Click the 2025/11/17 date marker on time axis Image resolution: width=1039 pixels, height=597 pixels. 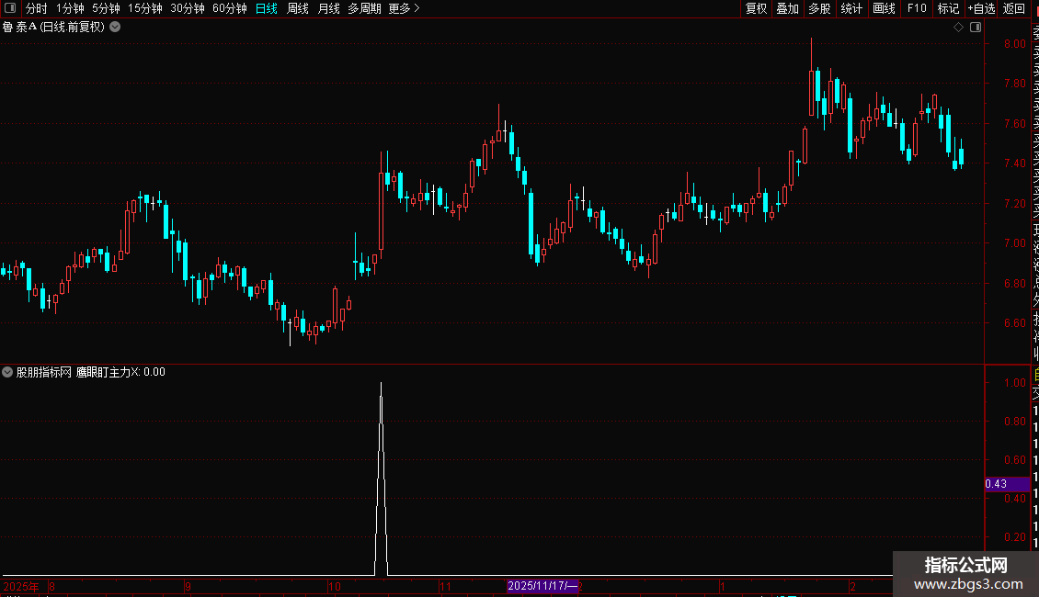(542, 586)
